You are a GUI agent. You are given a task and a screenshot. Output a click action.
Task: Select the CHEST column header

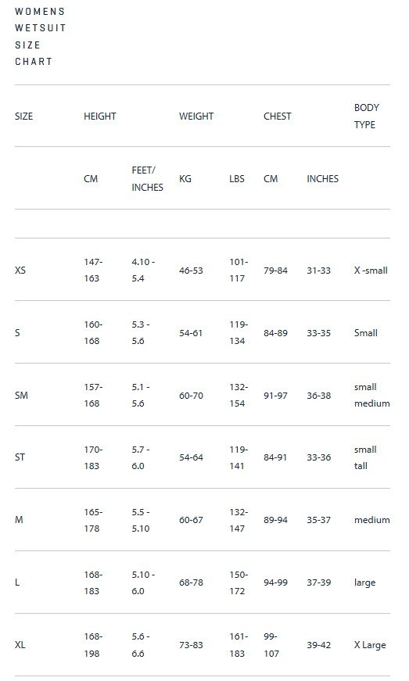278,116
